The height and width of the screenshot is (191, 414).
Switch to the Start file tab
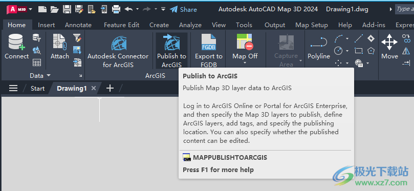(x=37, y=88)
